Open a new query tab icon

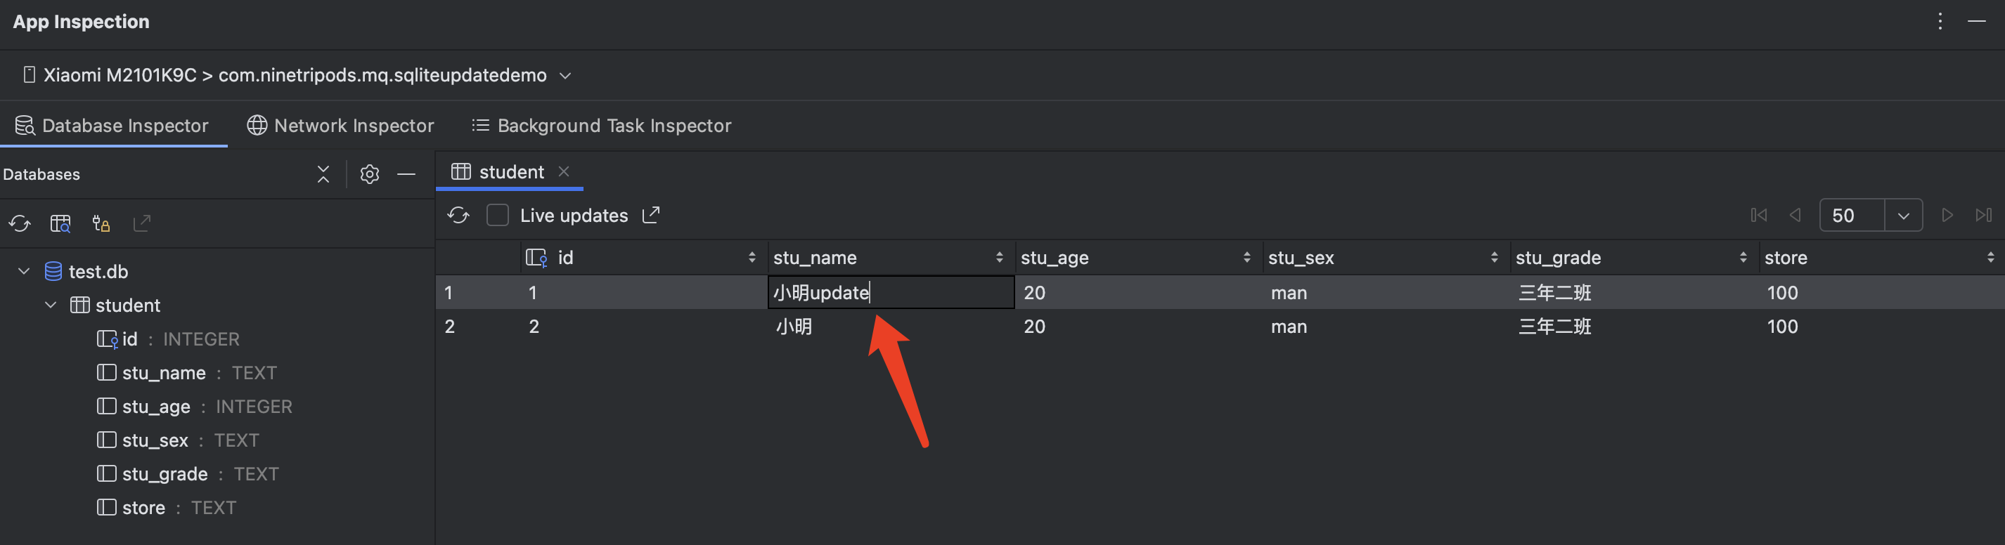60,223
